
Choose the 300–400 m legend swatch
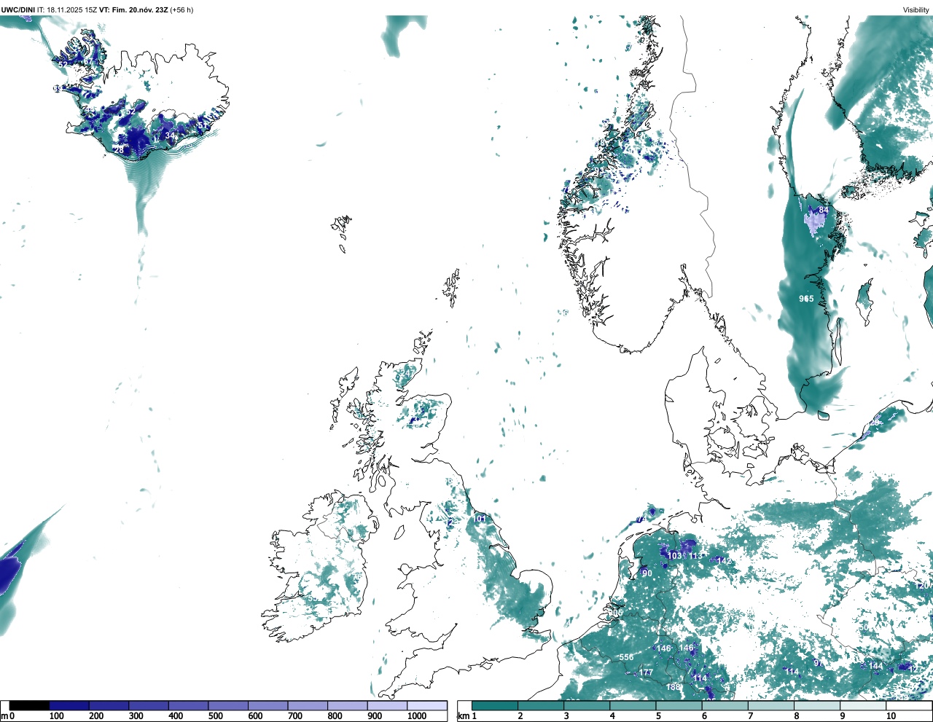[x=149, y=705]
